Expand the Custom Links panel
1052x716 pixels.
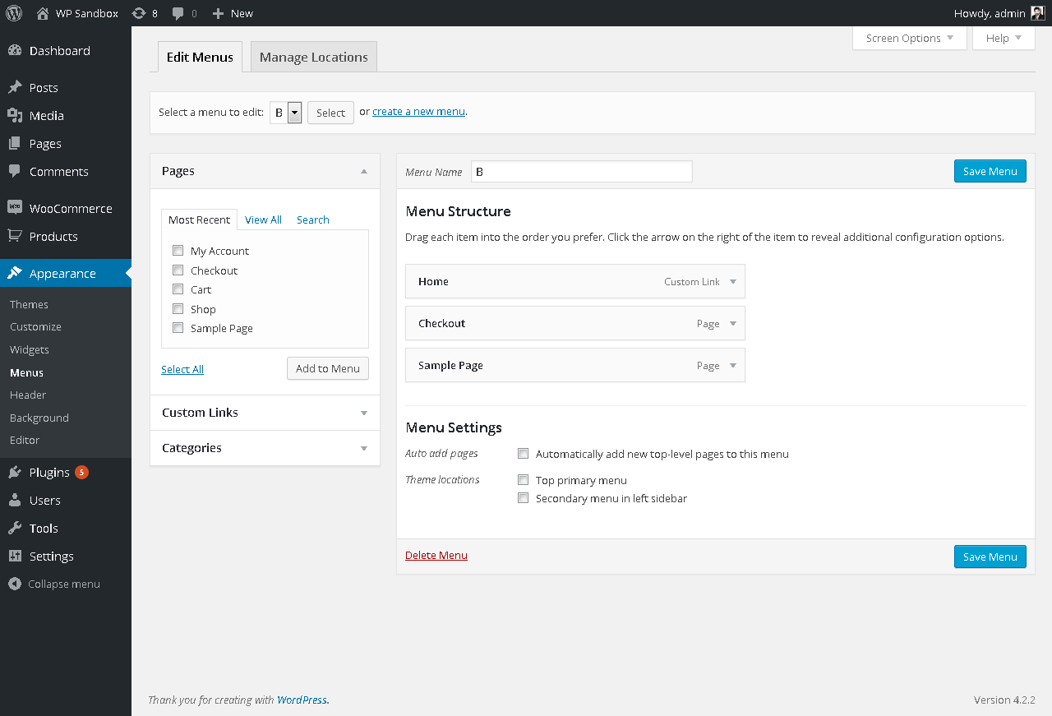click(265, 413)
